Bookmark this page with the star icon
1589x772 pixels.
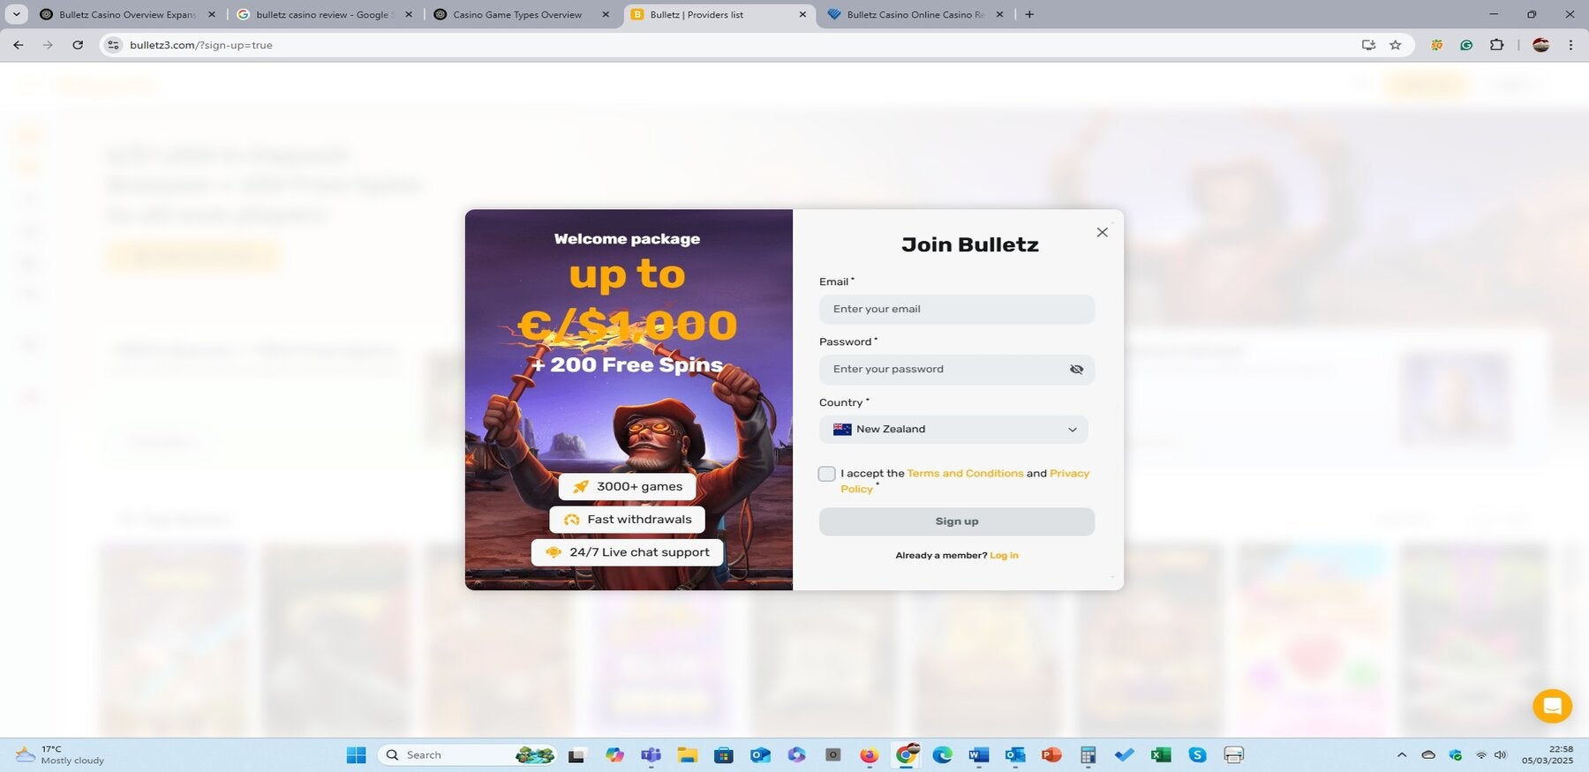[x=1396, y=45]
